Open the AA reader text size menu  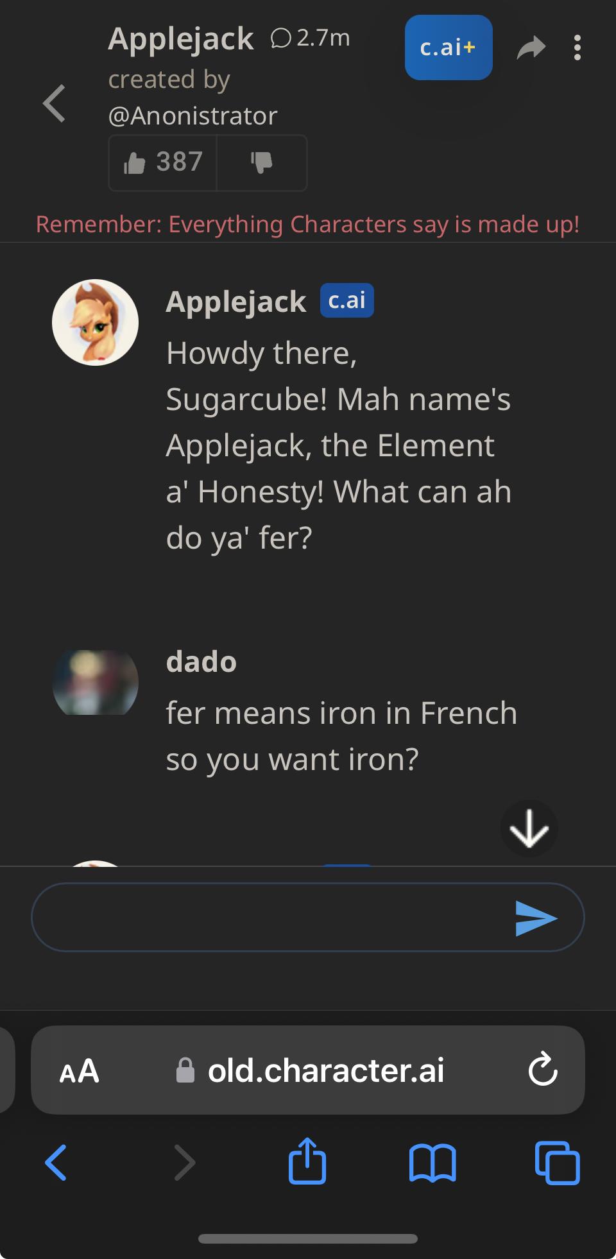tap(80, 1071)
